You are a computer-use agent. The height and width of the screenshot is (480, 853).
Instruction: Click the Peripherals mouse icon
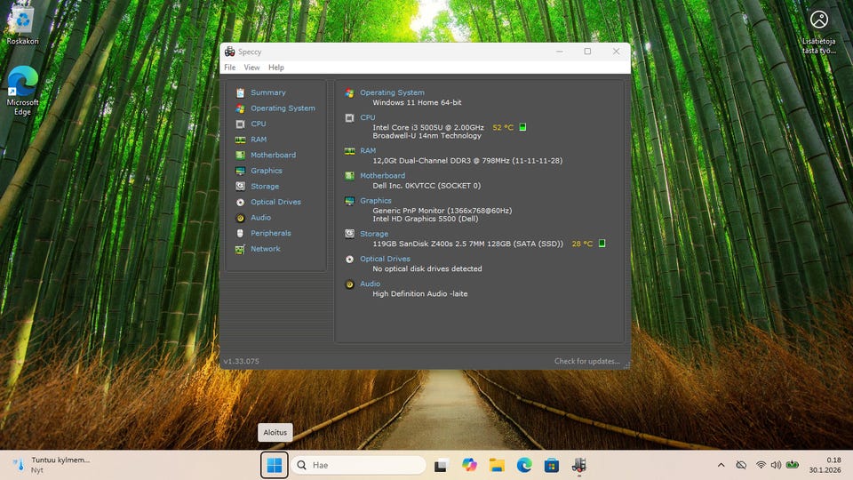[240, 233]
